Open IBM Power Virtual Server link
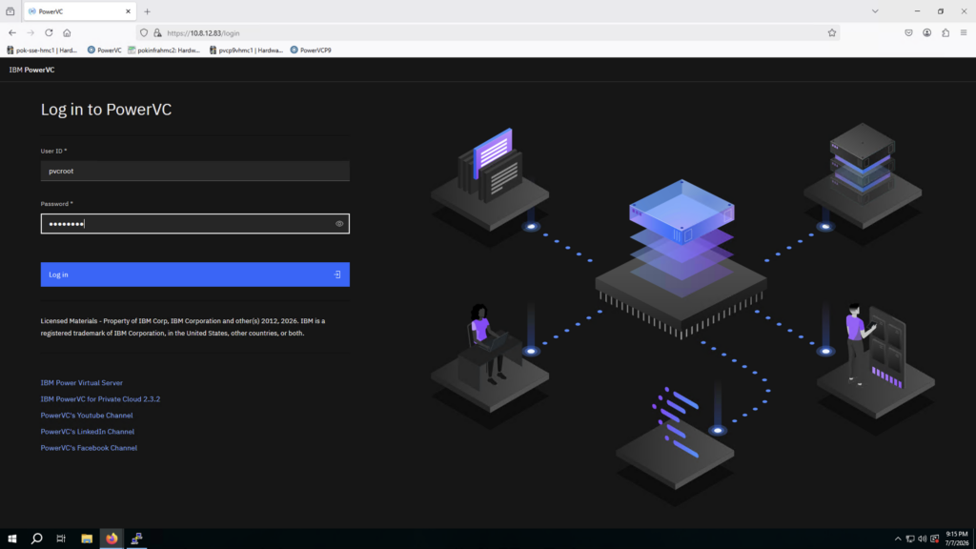This screenshot has width=976, height=549. (82, 383)
